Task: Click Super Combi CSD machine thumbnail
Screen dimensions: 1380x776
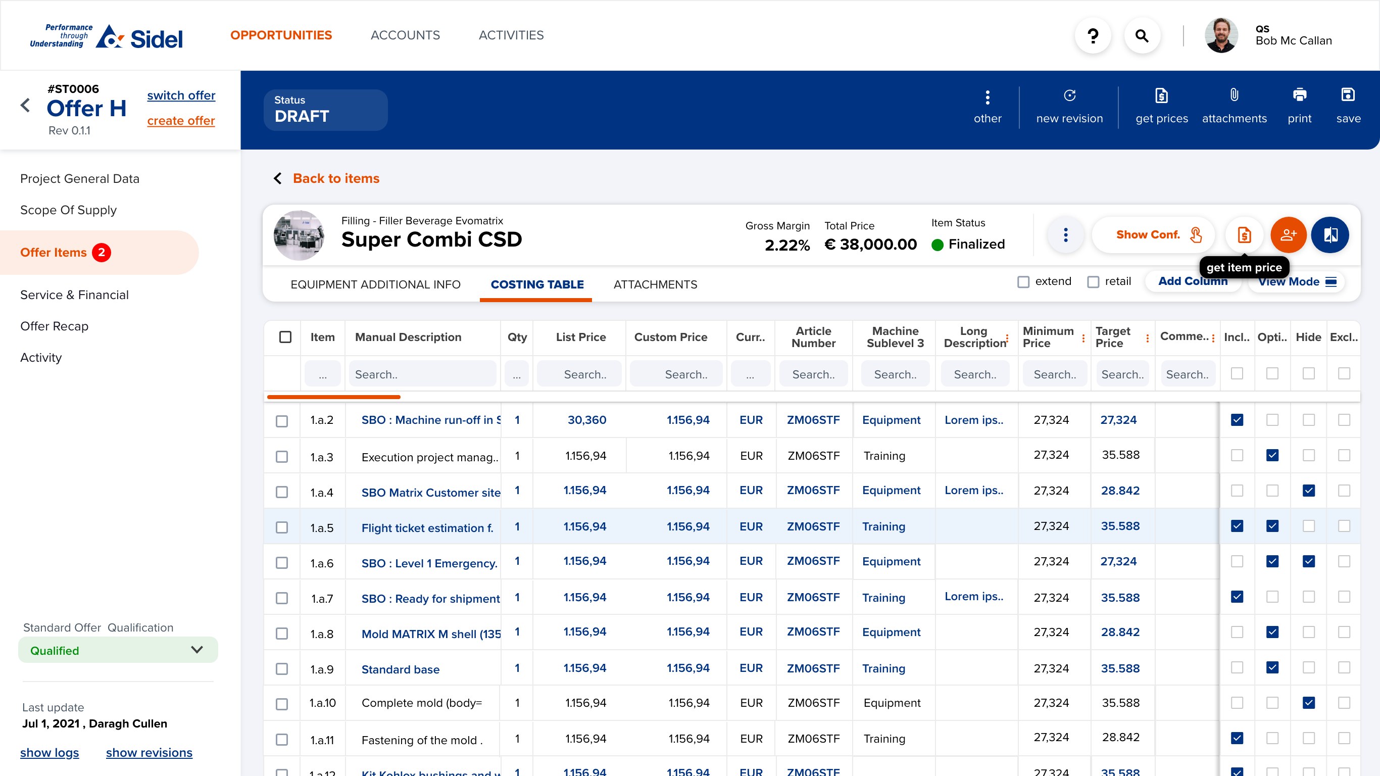Action: pos(299,235)
